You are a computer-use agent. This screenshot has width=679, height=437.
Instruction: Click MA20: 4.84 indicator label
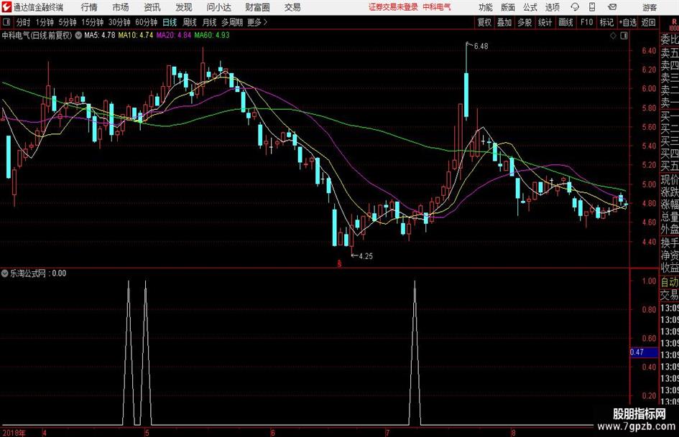[174, 35]
